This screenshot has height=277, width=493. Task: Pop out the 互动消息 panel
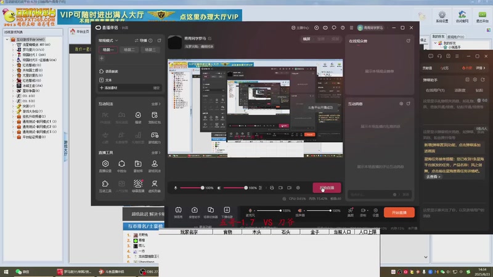pos(408,103)
